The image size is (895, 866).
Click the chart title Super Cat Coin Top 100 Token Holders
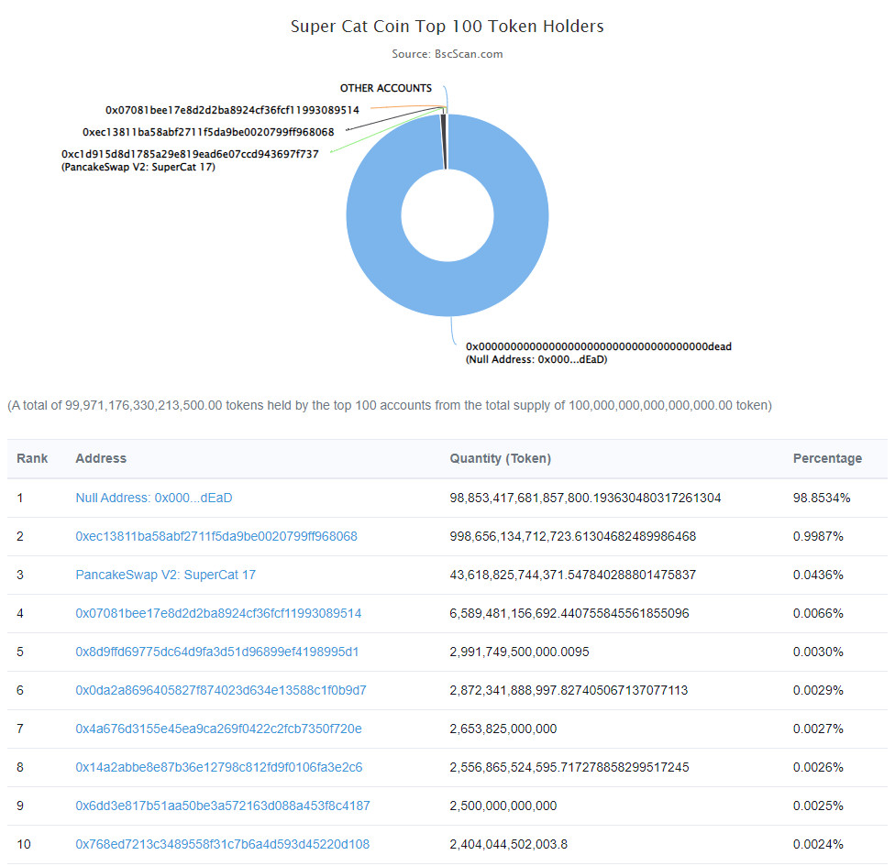pos(447,27)
